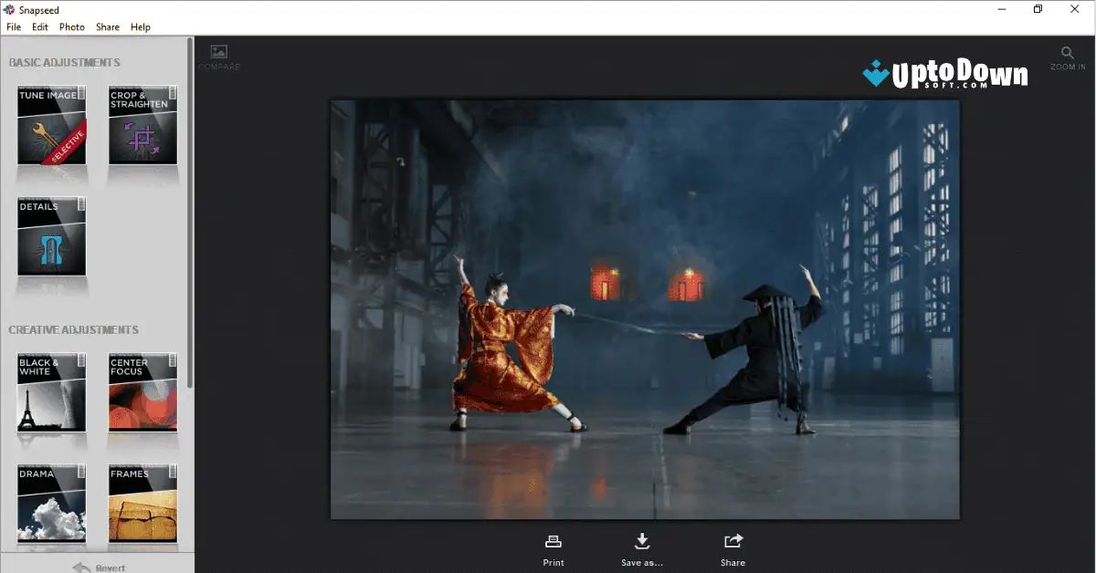Open the Help menu
The image size is (1096, 573).
click(x=141, y=26)
